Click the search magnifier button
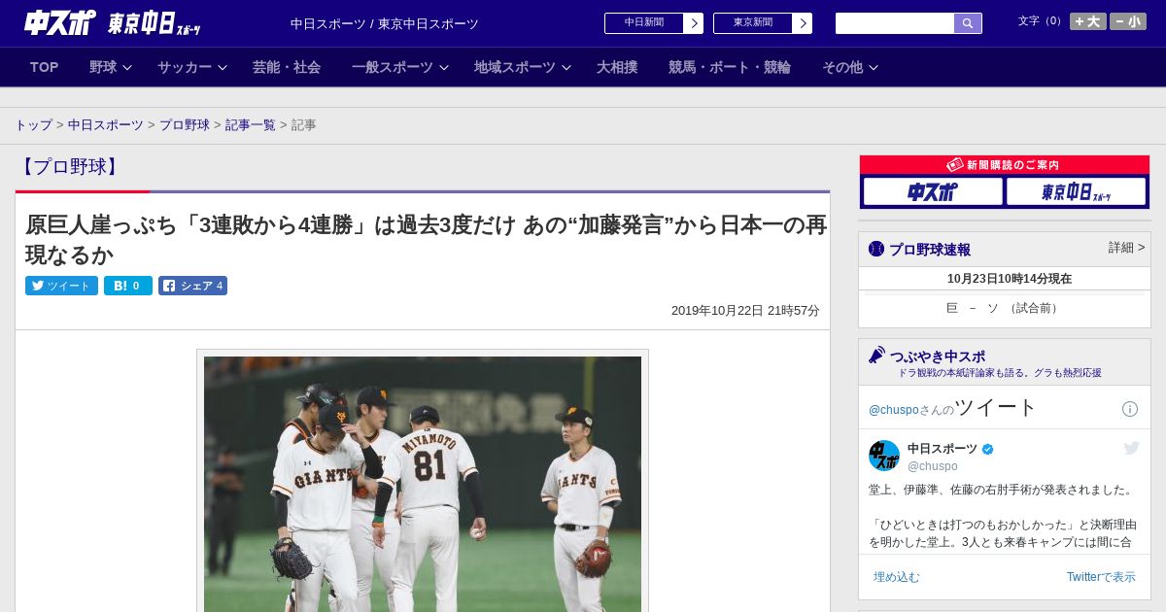The image size is (1166, 612). 968,23
